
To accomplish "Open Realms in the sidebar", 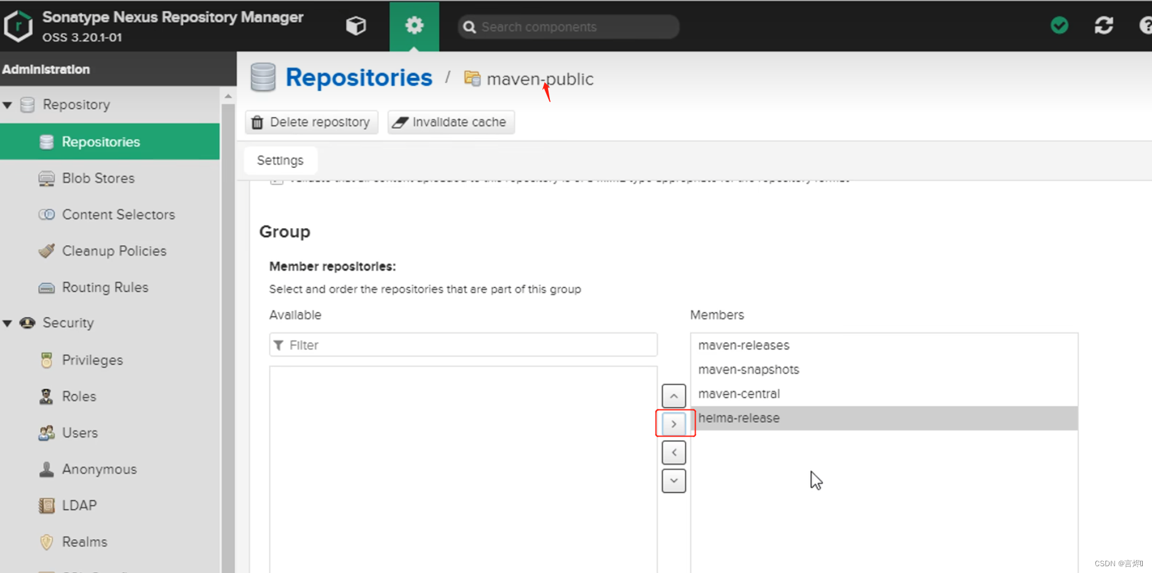I will click(x=85, y=542).
